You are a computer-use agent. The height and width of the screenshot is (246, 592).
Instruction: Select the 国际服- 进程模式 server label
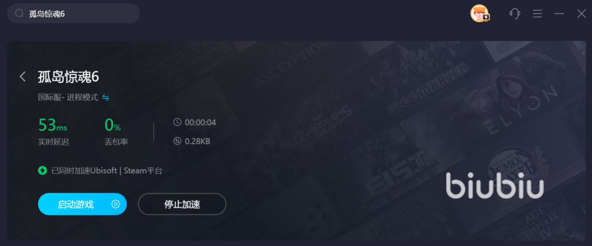coord(68,98)
